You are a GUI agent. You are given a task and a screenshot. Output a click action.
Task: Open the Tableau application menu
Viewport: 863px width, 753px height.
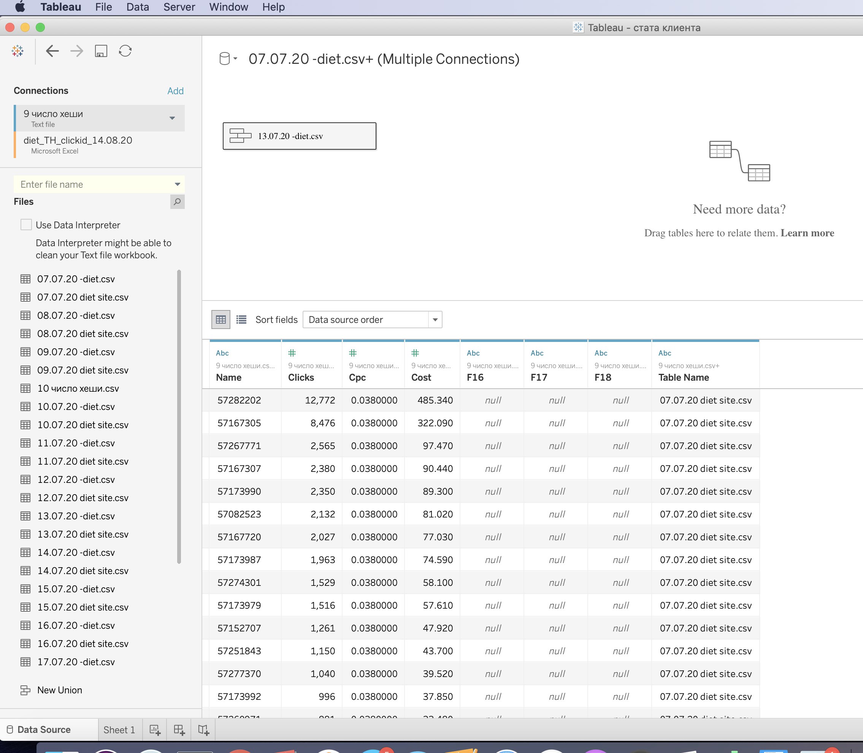(x=61, y=7)
